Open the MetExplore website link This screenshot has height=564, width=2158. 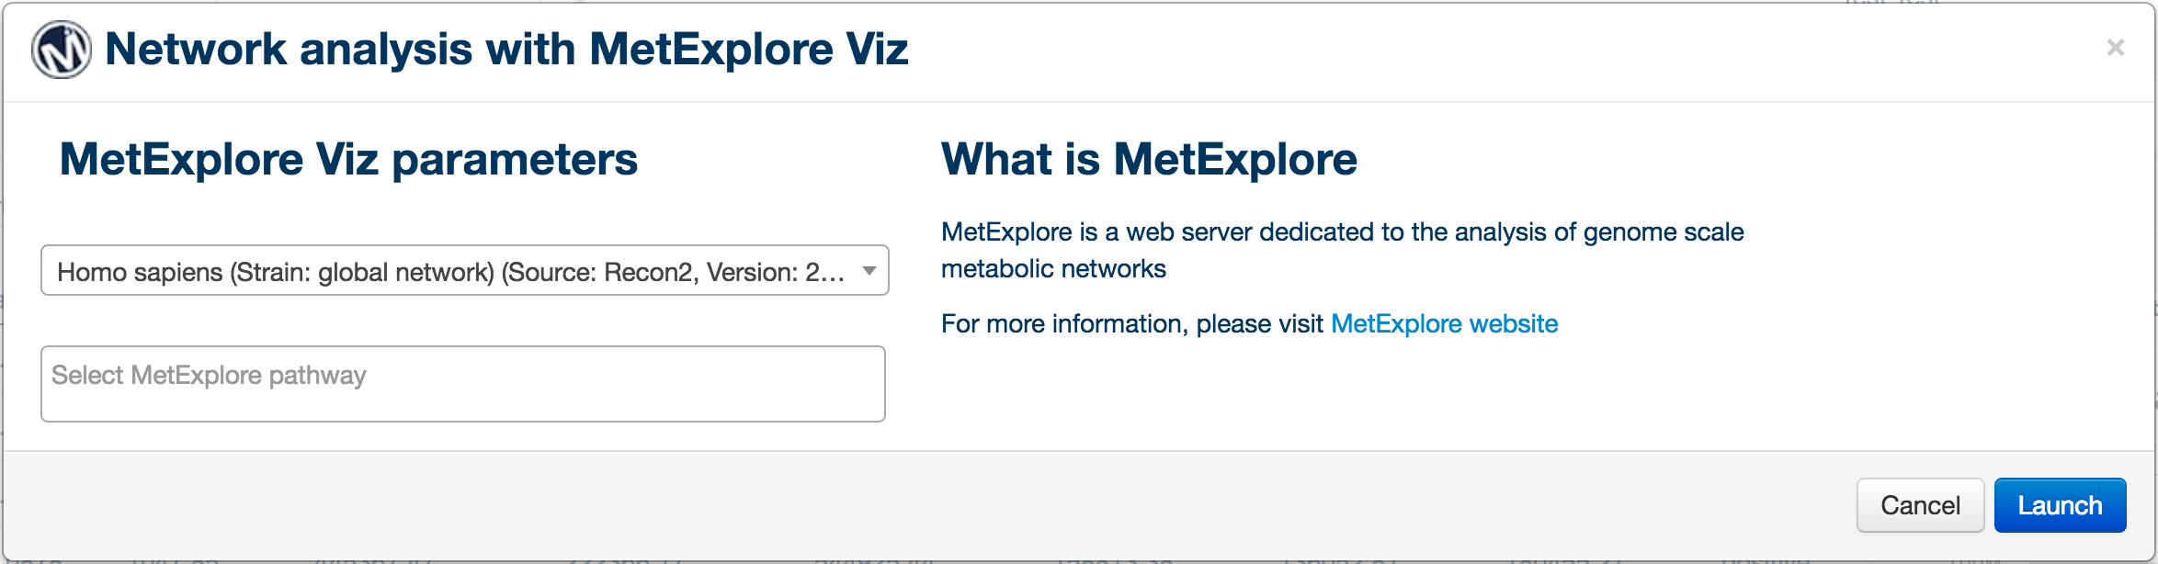click(1444, 323)
